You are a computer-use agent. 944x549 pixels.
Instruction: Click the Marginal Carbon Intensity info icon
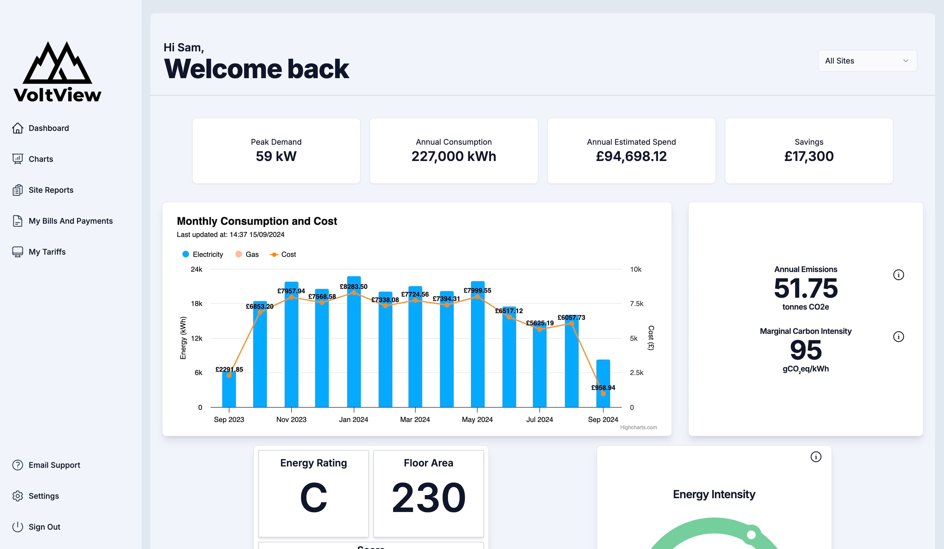coord(898,336)
